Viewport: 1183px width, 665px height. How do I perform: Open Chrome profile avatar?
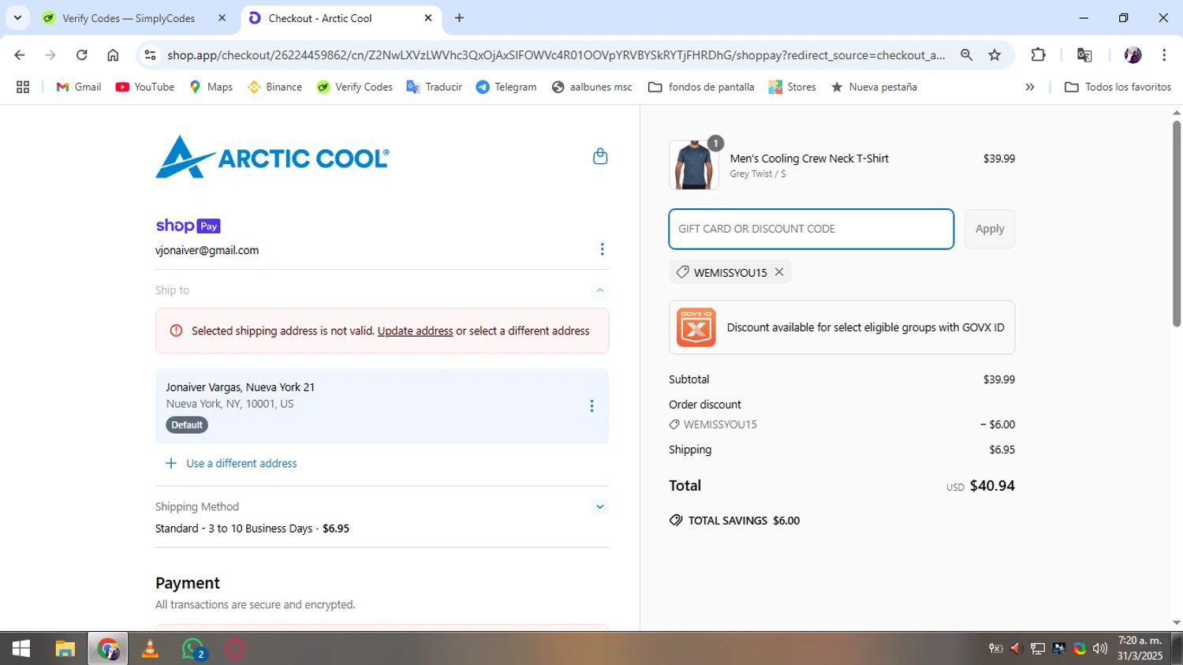coord(1133,55)
